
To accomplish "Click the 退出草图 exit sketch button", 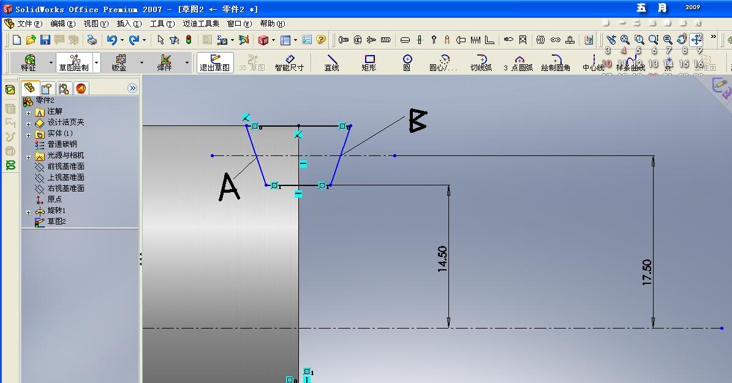I will tap(215, 62).
